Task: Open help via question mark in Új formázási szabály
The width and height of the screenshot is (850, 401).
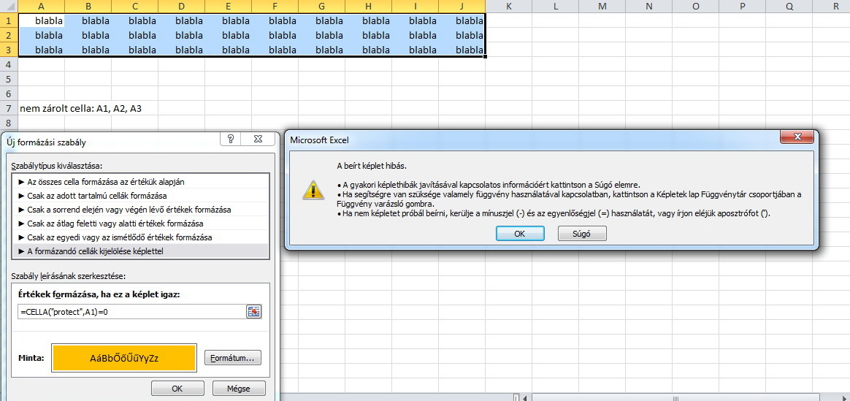Action: click(x=230, y=140)
